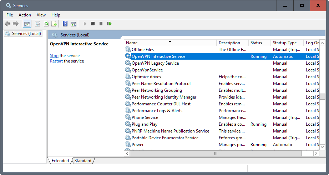
Task: Click the Phone Service name text
Action: coord(145,117)
